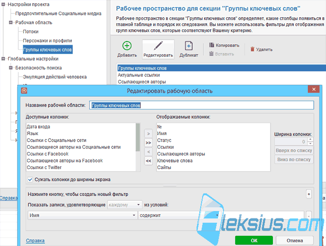
Task: Remove all columns with << button
Action: coord(149,161)
